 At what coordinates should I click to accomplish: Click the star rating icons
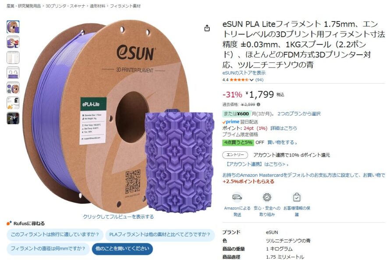pyautogui.click(x=239, y=80)
